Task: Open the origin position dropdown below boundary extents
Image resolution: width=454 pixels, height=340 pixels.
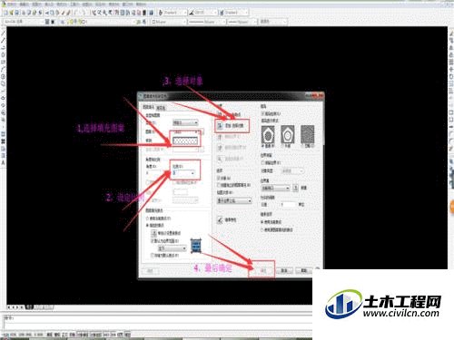Action: point(173,248)
